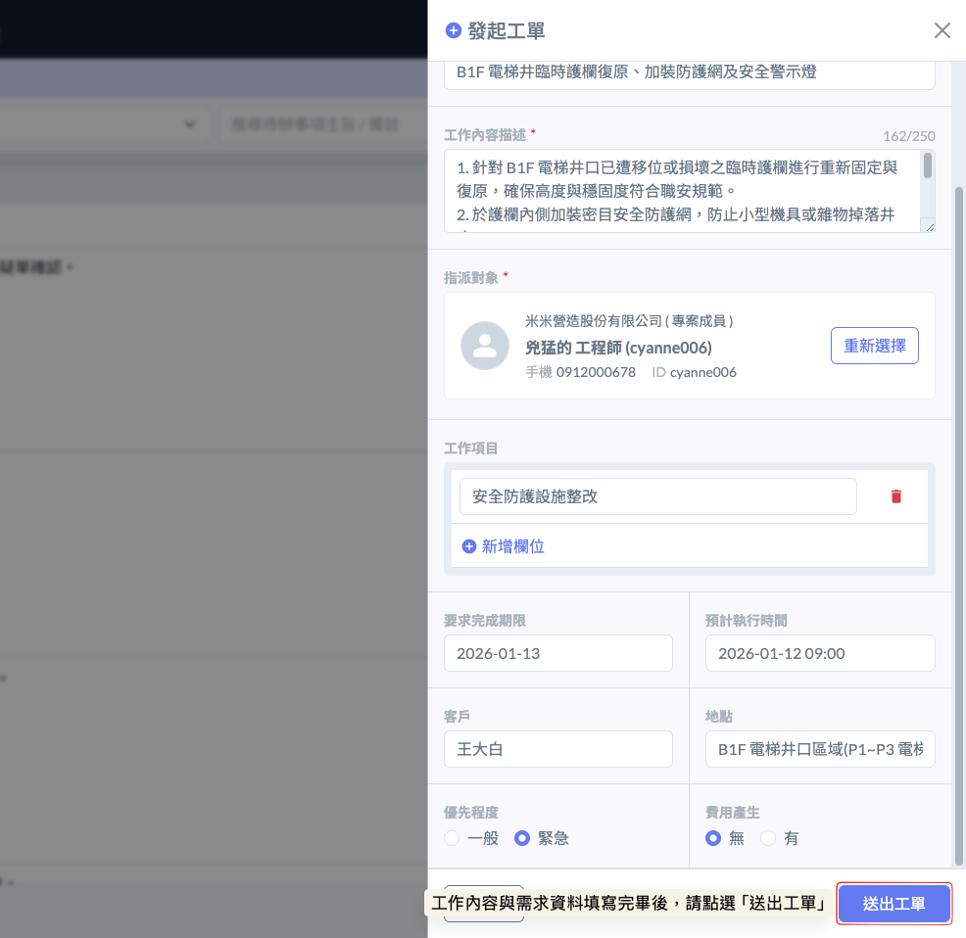Click the 地點 field for B1F 電梯井口區域
Viewport: 966px width, 938px height.
point(819,749)
